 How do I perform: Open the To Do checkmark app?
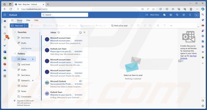(x=5, y=46)
